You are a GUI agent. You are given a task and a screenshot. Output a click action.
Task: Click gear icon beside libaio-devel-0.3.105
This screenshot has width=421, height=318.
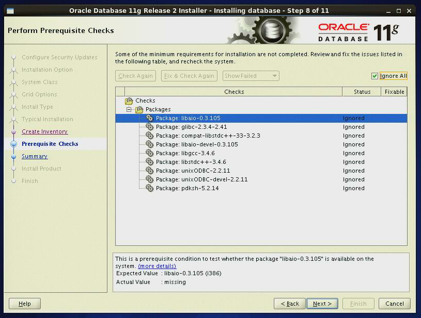click(x=150, y=144)
